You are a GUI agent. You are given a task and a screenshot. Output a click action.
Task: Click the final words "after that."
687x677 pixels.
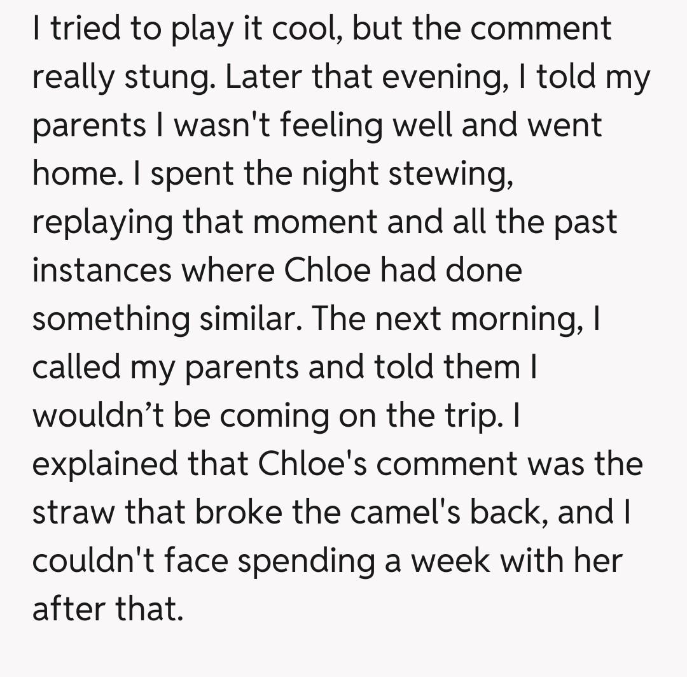(108, 609)
